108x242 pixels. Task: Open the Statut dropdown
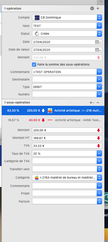100,34
